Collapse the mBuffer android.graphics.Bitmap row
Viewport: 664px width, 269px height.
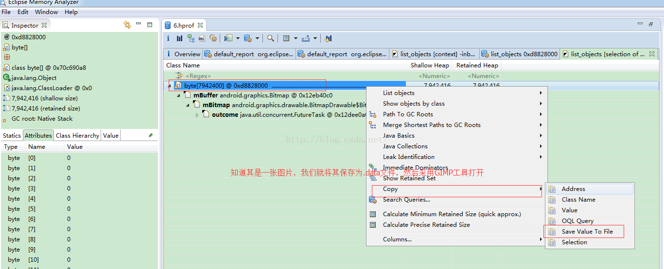point(179,95)
